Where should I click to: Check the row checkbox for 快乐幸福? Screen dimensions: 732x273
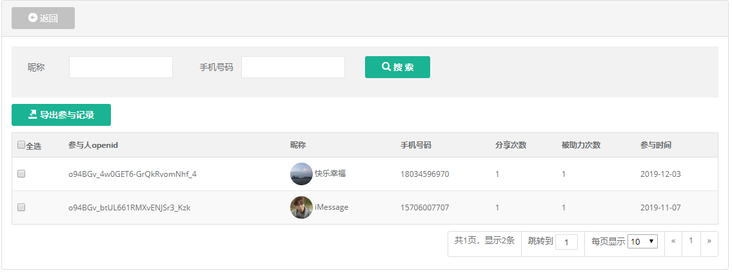[x=21, y=174]
